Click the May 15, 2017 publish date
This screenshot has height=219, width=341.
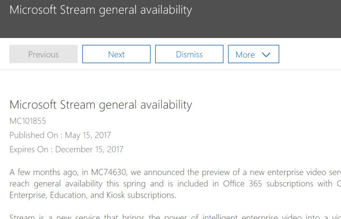(x=88, y=135)
